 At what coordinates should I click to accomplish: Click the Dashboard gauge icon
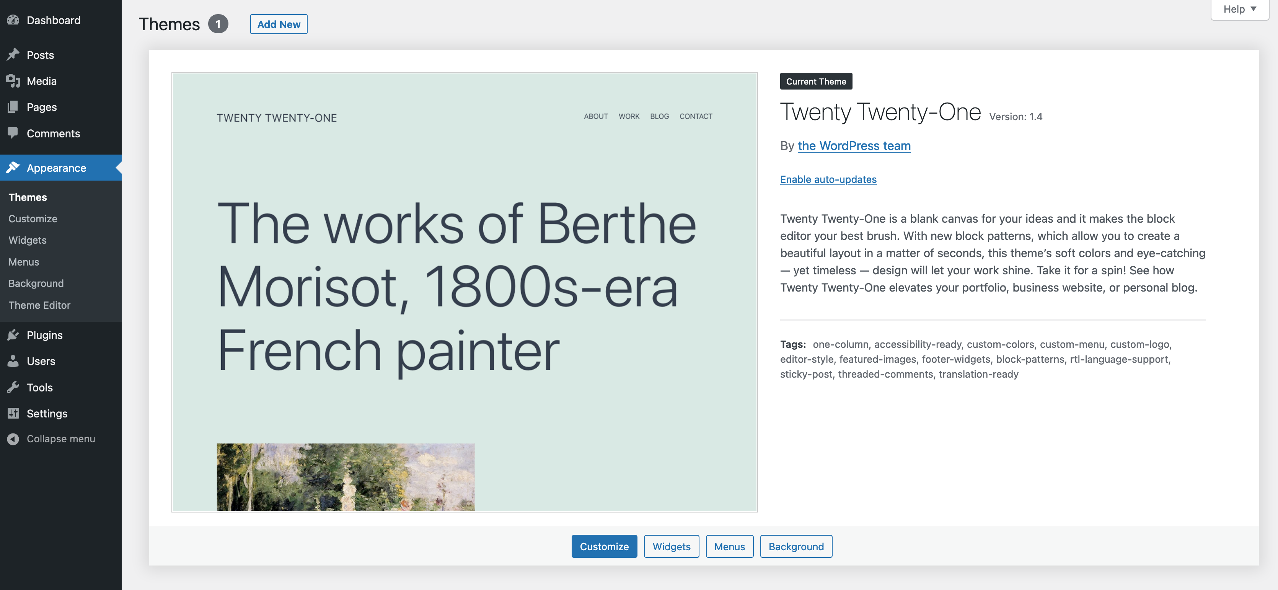[x=13, y=20]
